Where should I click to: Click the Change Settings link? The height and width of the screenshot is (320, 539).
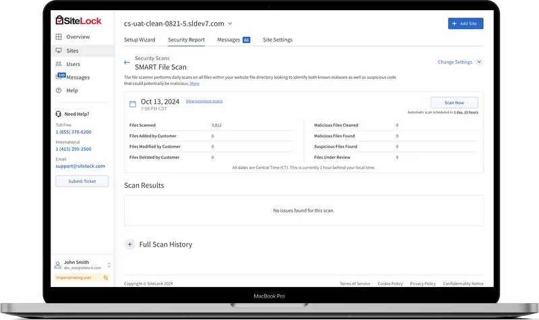pyautogui.click(x=455, y=62)
